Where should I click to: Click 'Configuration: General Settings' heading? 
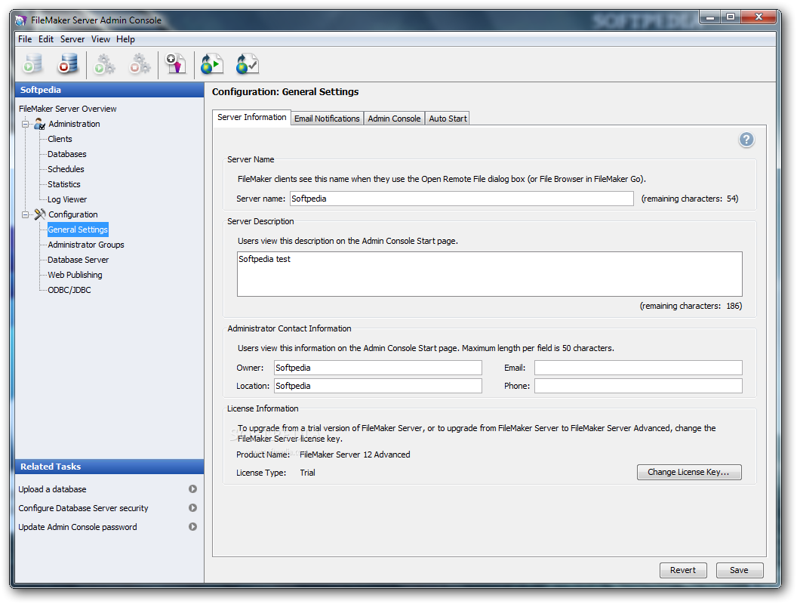[x=285, y=92]
